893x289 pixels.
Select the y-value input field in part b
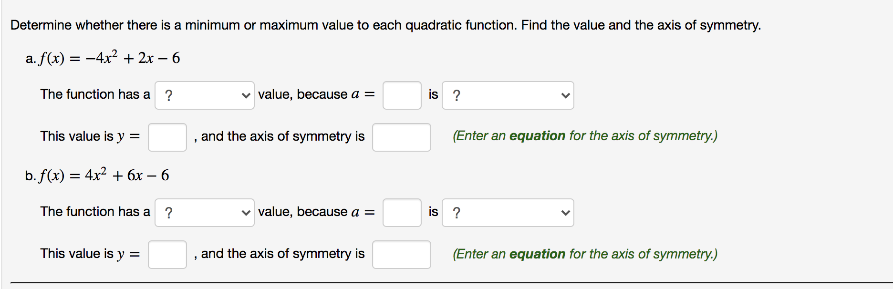click(166, 255)
